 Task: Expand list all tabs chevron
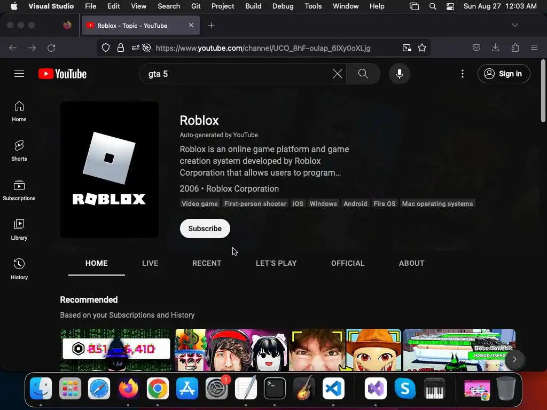point(514,25)
